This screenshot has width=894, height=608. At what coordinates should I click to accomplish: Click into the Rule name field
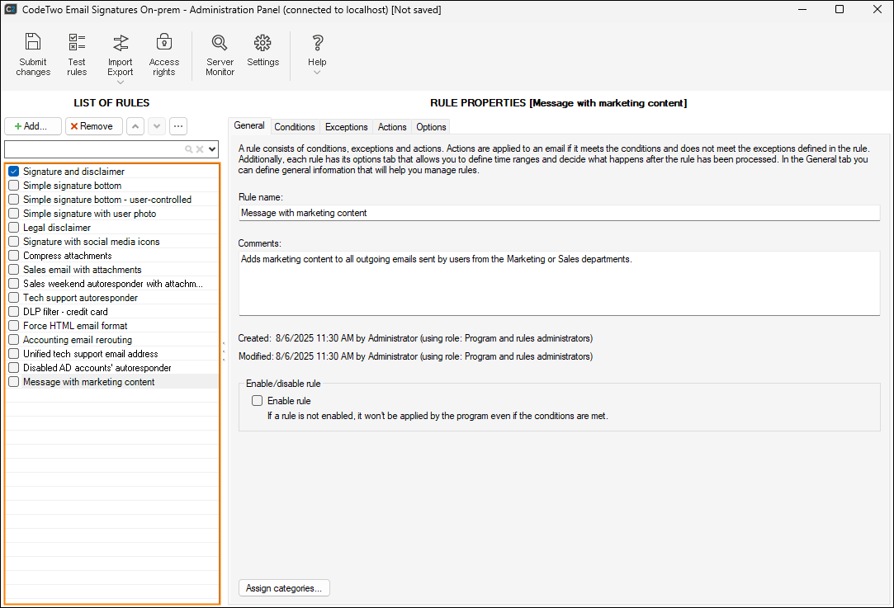[559, 213]
